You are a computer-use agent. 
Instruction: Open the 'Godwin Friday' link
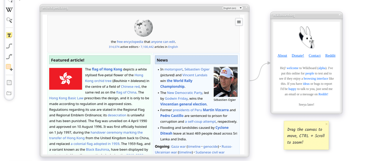[x=176, y=99]
